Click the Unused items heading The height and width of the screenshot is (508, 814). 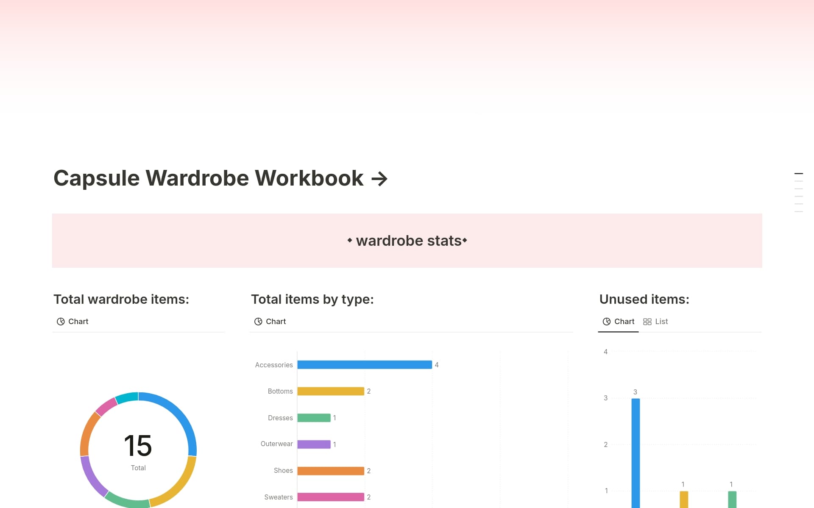(644, 299)
